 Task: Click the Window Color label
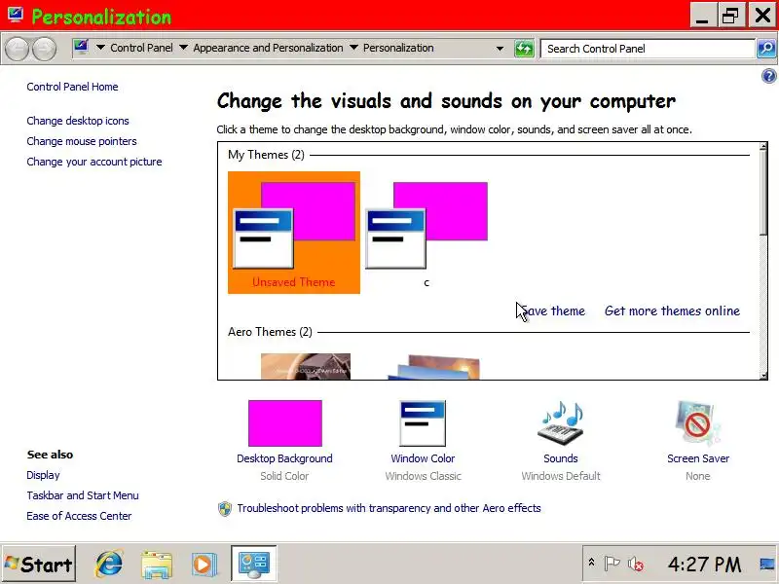(x=423, y=458)
